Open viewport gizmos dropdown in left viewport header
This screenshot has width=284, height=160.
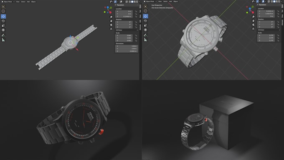[x=118, y=2]
